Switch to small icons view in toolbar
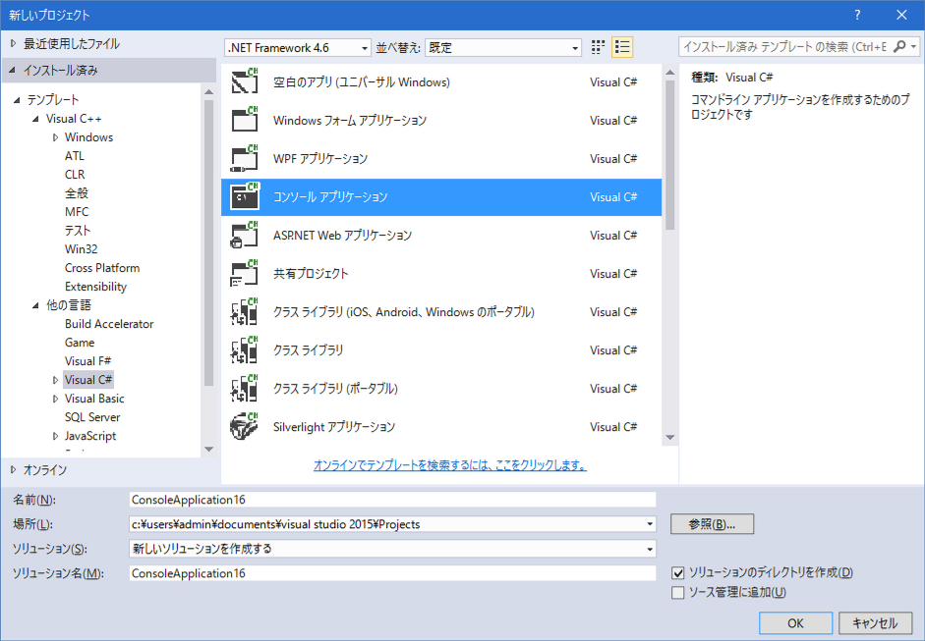The width and height of the screenshot is (925, 641). 599,47
